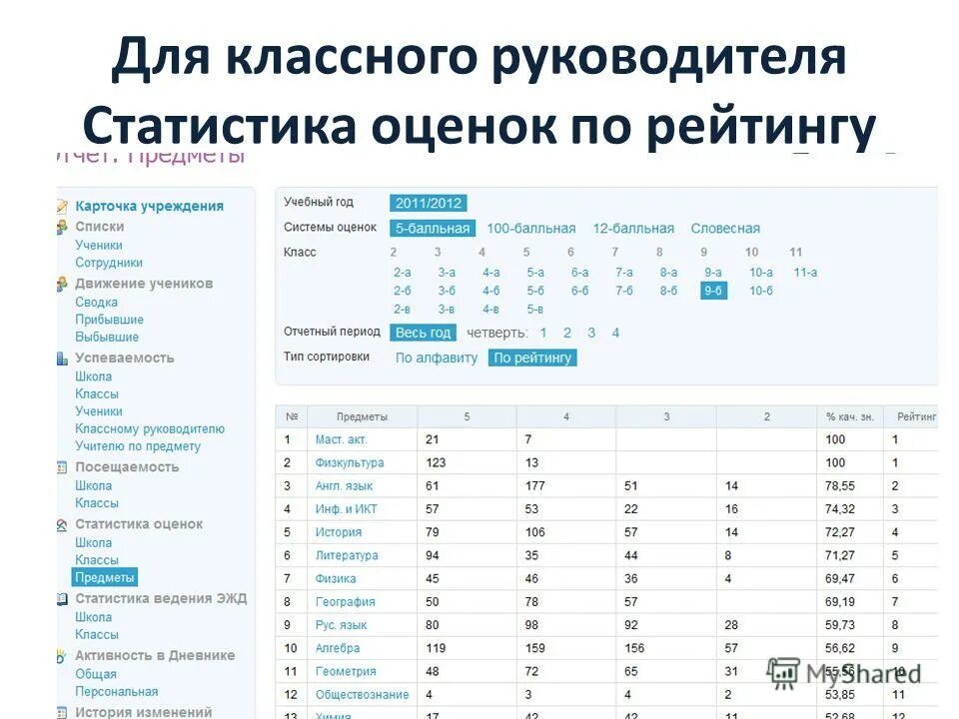The height and width of the screenshot is (719, 959).
Task: Click the Списки people icon
Action: 62,227
